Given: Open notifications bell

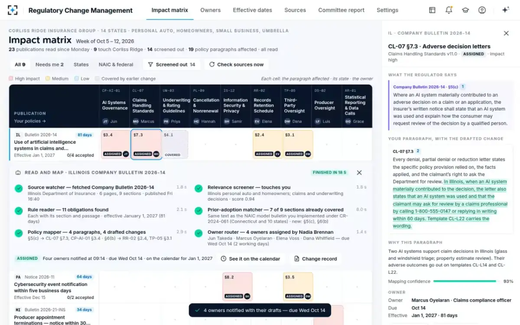Looking at the screenshot, I should pos(449,10).
